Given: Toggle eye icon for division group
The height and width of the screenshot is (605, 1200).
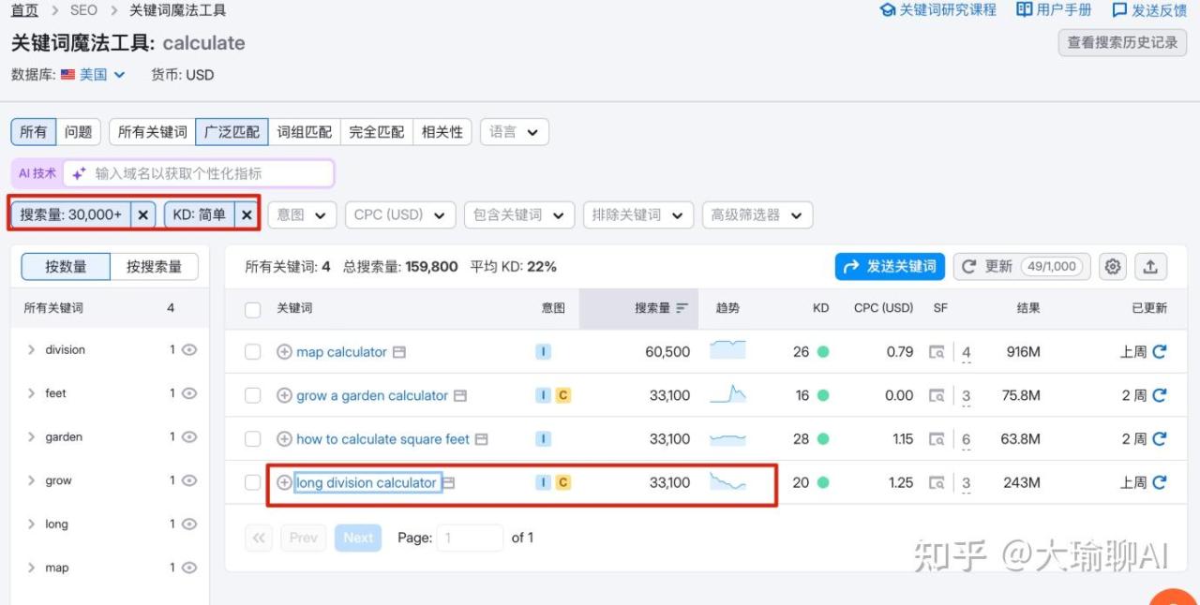Looking at the screenshot, I should click(x=189, y=350).
